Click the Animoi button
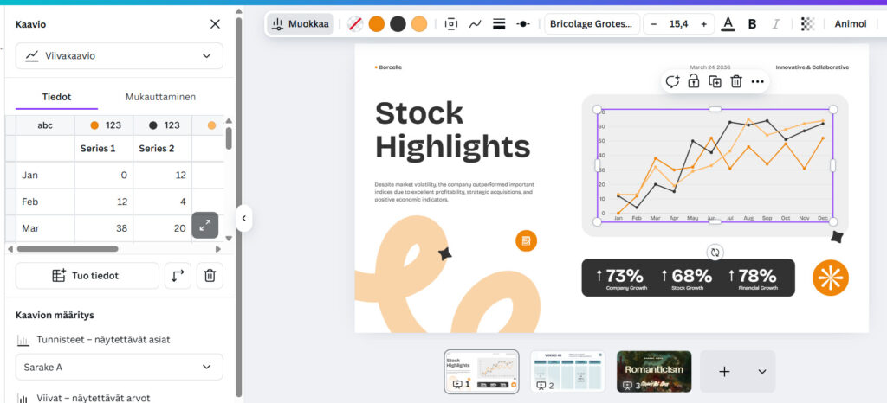 click(850, 24)
